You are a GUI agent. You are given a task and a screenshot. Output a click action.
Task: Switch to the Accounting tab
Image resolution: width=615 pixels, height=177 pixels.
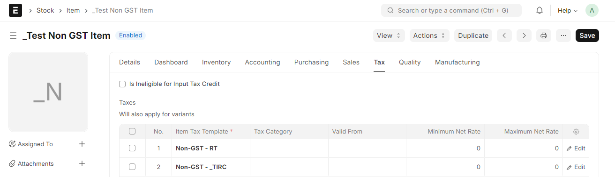pyautogui.click(x=262, y=62)
